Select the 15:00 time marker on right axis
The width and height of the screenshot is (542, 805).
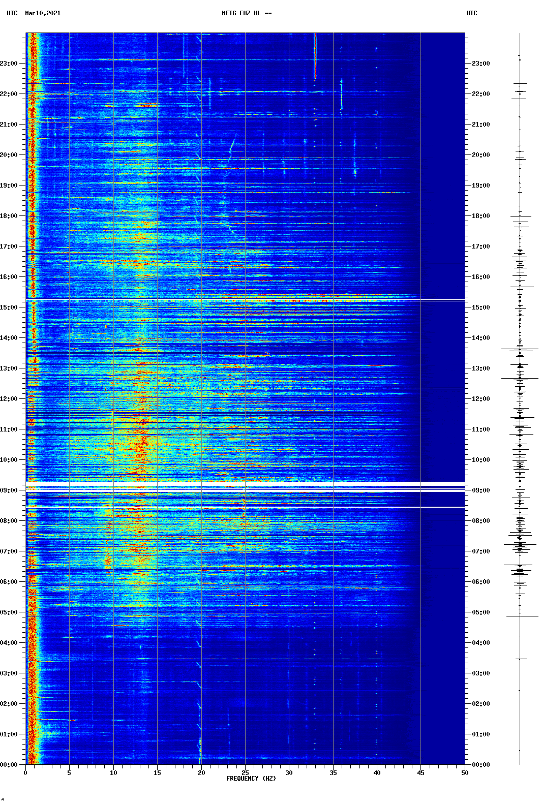coord(480,307)
